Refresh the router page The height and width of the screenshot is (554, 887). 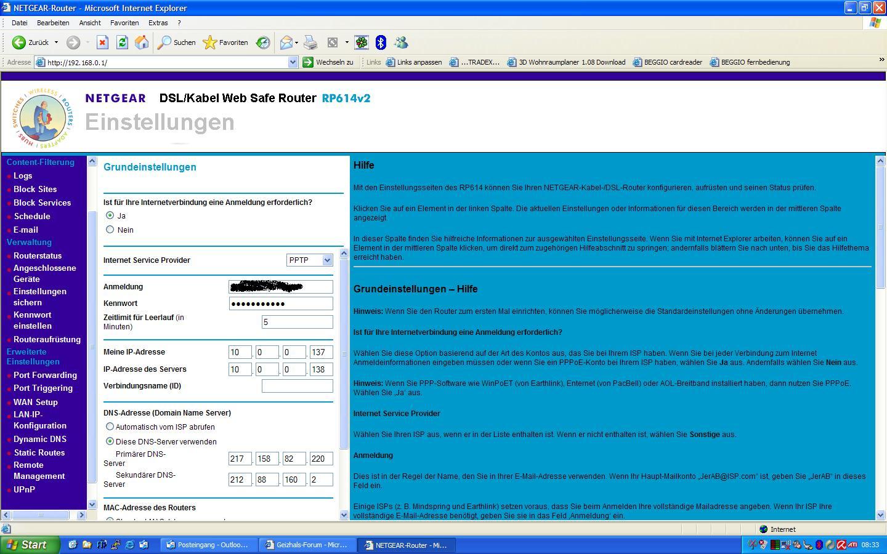122,42
